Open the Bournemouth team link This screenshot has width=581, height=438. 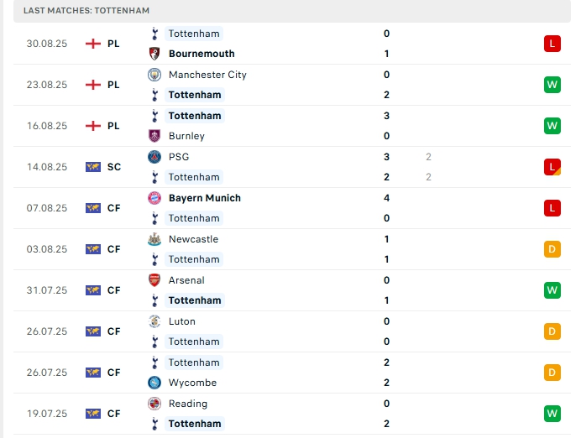(202, 54)
